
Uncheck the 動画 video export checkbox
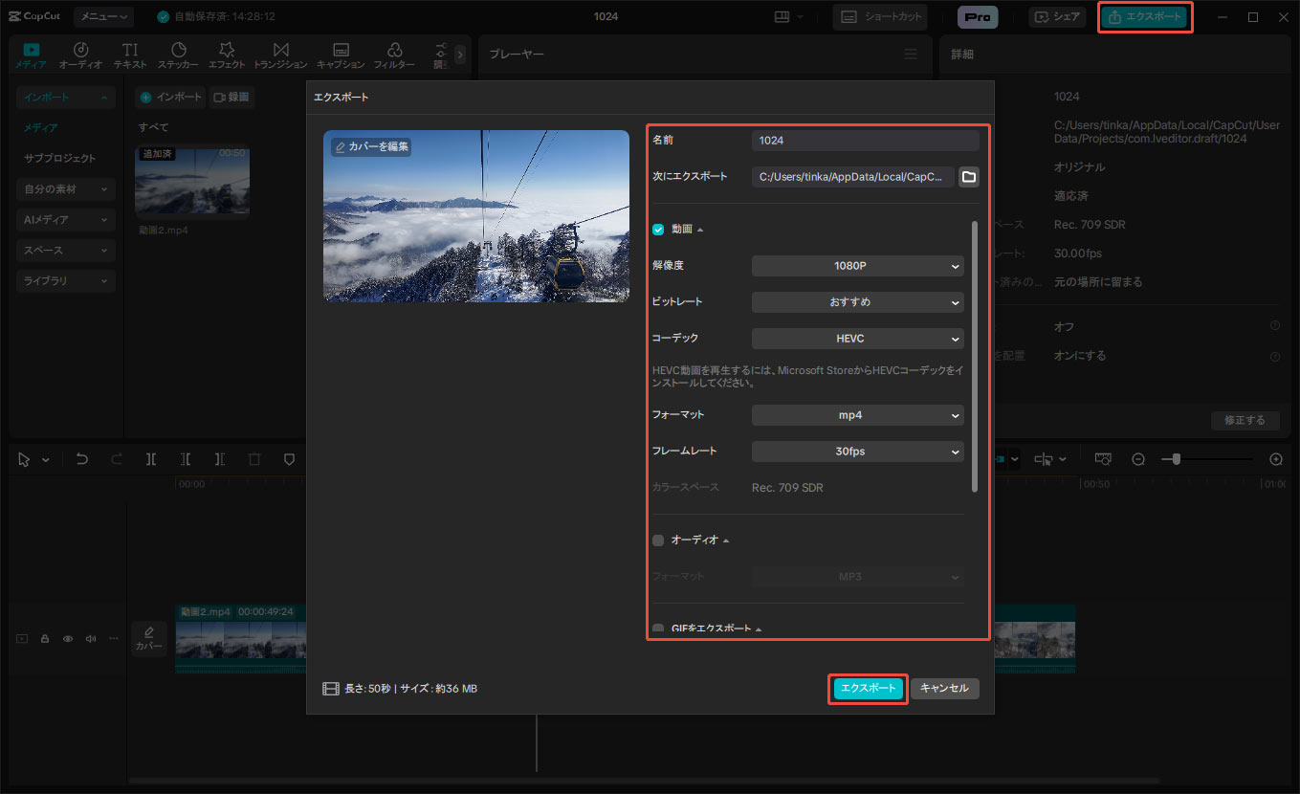click(658, 230)
